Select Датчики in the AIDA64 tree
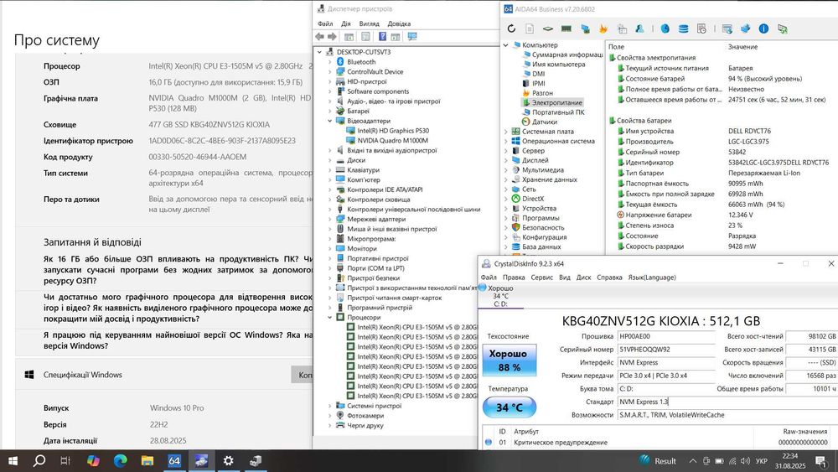The height and width of the screenshot is (472, 838). (545, 122)
